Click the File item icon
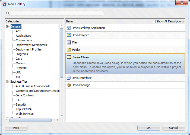Viewport: 190px width, 135px height. 69,42
